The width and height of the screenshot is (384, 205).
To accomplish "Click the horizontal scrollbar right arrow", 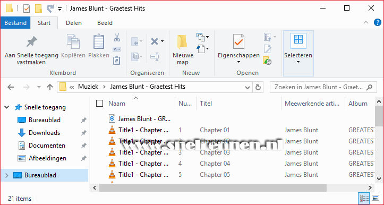I will tap(370, 188).
